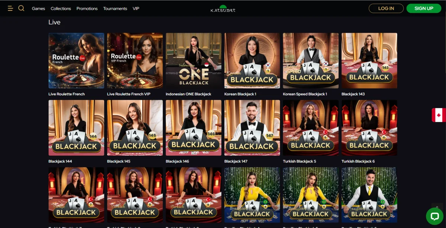Viewport: 446px width, 228px height.
Task: Click the KatsuBet logo
Action: 223,9
